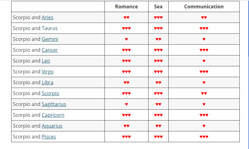The width and height of the screenshot is (249, 149).
Task: Click Romance heart for Scorpio and Sagittarius
Action: coord(126,104)
